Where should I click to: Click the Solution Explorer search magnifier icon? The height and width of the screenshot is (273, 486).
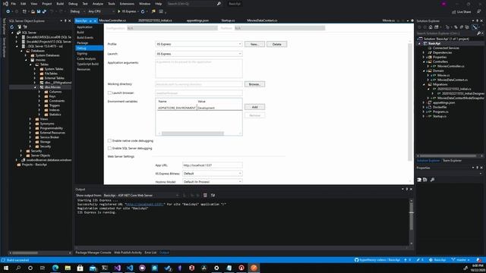[478, 33]
